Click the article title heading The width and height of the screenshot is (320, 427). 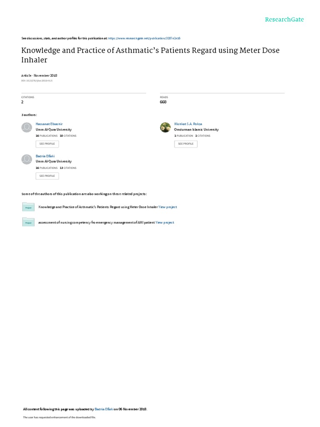click(150, 55)
